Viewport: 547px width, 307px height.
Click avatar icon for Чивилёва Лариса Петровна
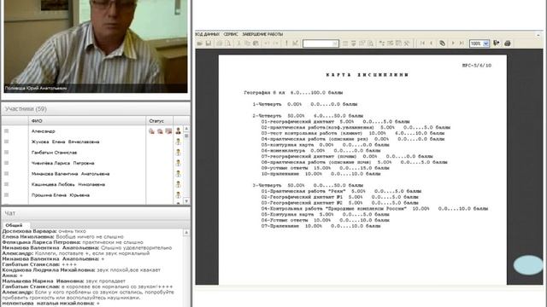179,163
